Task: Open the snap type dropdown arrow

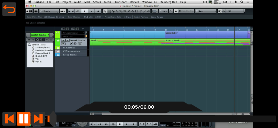Action: (193, 11)
